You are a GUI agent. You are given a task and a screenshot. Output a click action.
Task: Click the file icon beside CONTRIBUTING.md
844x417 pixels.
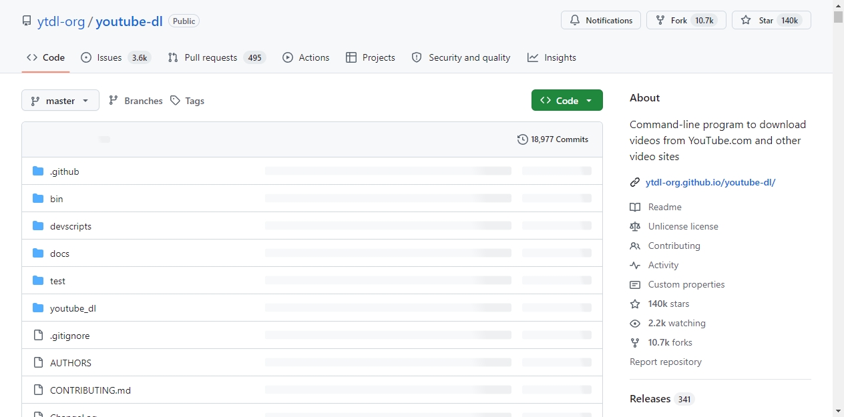(x=38, y=390)
